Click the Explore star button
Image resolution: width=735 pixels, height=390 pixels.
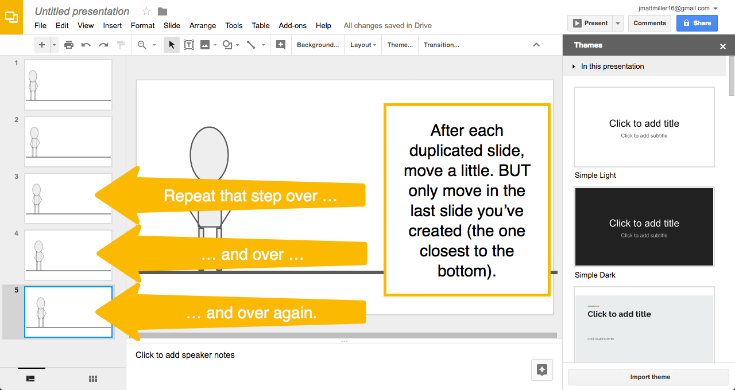coord(542,370)
